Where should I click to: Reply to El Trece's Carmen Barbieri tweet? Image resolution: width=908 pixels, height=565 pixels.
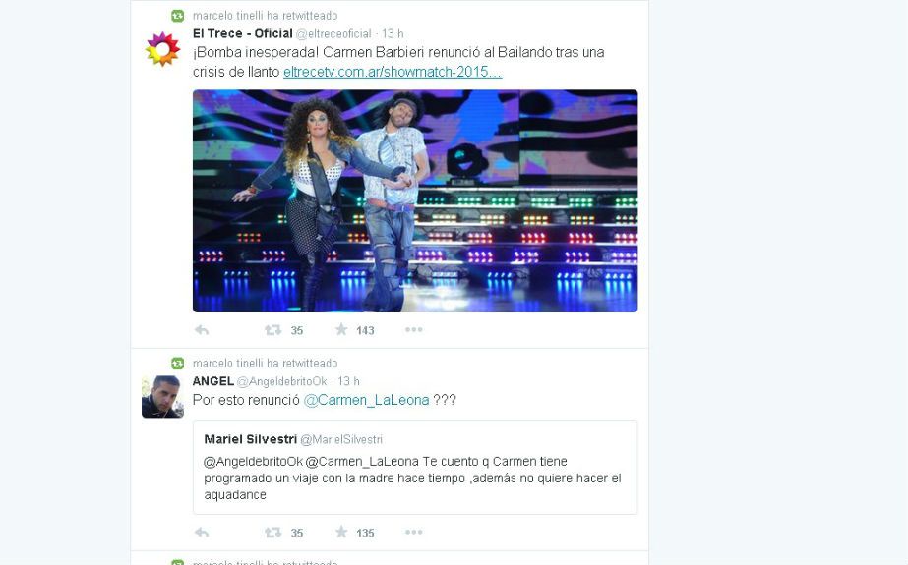pyautogui.click(x=202, y=330)
